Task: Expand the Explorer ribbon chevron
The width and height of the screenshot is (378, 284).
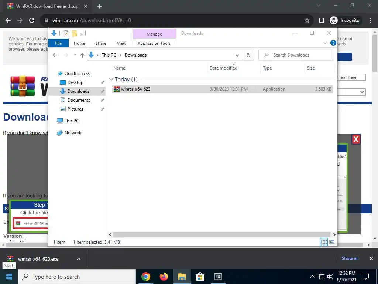Action: pos(325,43)
